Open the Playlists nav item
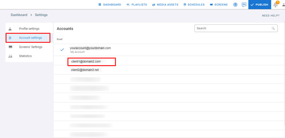This screenshot has height=138, width=285. (137, 5)
